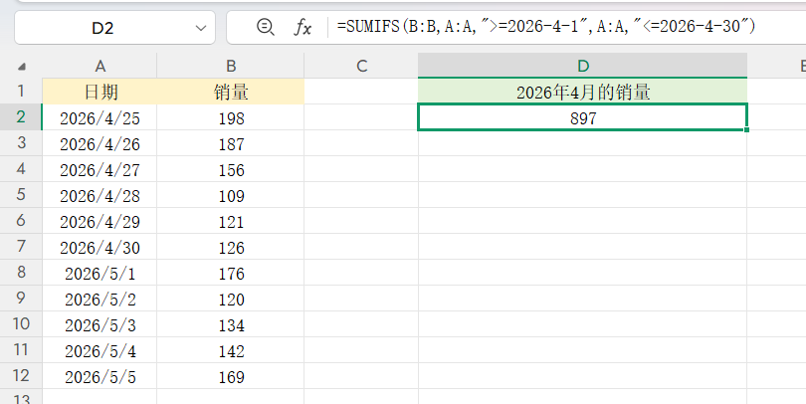Select row 8 header
The height and width of the screenshot is (404, 806).
pos(21,273)
